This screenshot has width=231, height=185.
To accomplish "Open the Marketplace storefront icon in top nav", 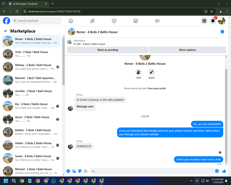I will [135, 21].
